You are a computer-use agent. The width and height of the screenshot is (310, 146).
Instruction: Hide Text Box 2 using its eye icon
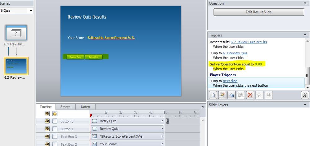[x=47, y=144]
